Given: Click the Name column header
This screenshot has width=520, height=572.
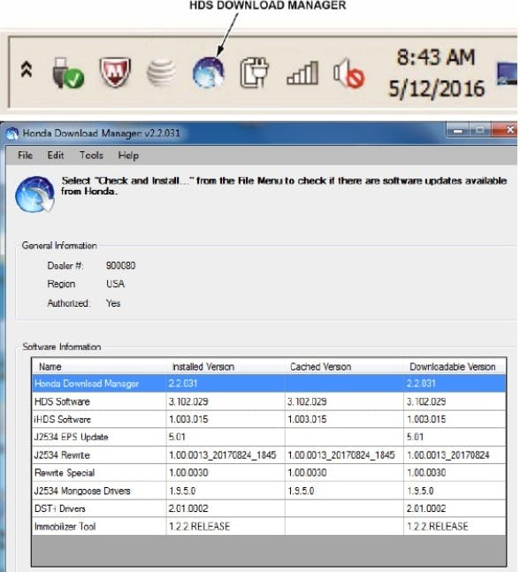Looking at the screenshot, I should pos(98,367).
